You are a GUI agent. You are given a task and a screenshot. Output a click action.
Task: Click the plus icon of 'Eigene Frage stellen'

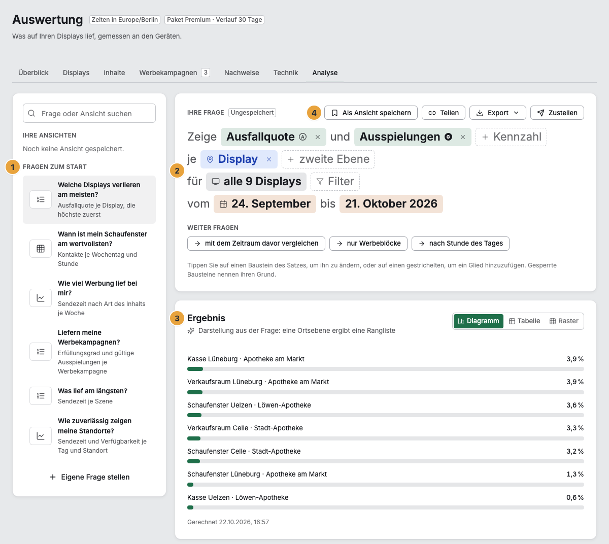point(53,477)
